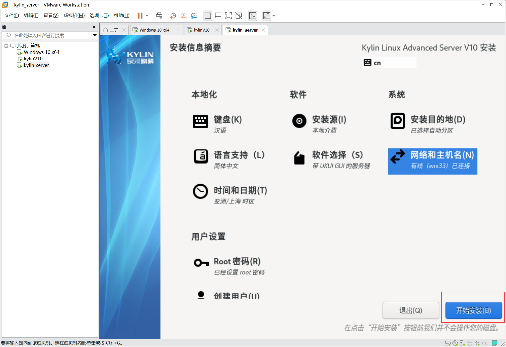The height and width of the screenshot is (347, 506).
Task: Open 网络和主机名(N) network settings
Action: [432, 161]
